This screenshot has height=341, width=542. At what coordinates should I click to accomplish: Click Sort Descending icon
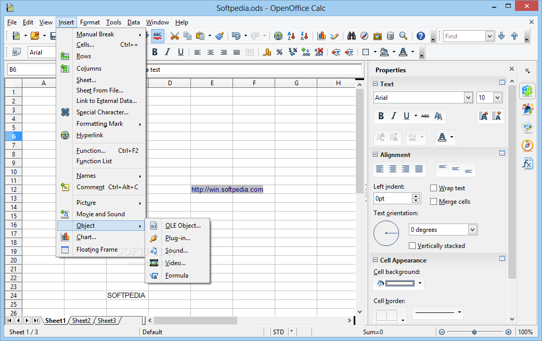[x=304, y=36]
